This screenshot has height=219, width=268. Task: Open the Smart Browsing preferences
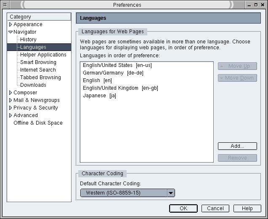click(38, 62)
